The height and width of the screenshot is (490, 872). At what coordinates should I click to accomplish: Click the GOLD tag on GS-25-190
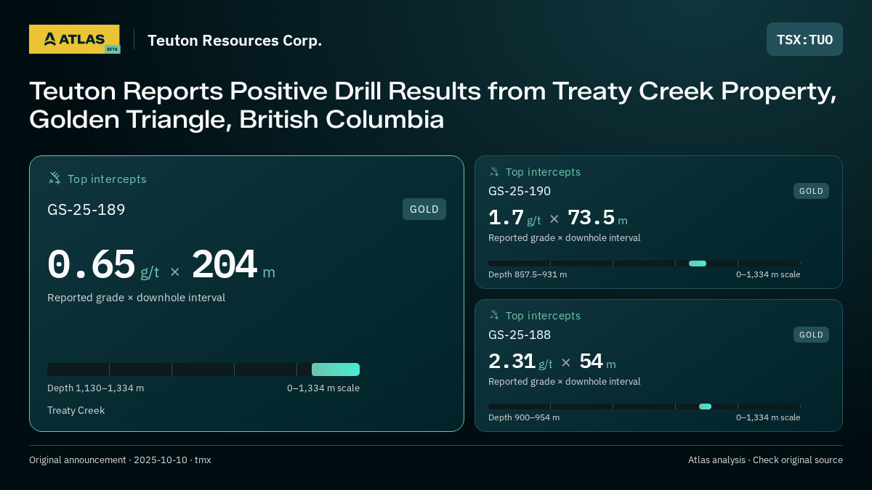[811, 191]
